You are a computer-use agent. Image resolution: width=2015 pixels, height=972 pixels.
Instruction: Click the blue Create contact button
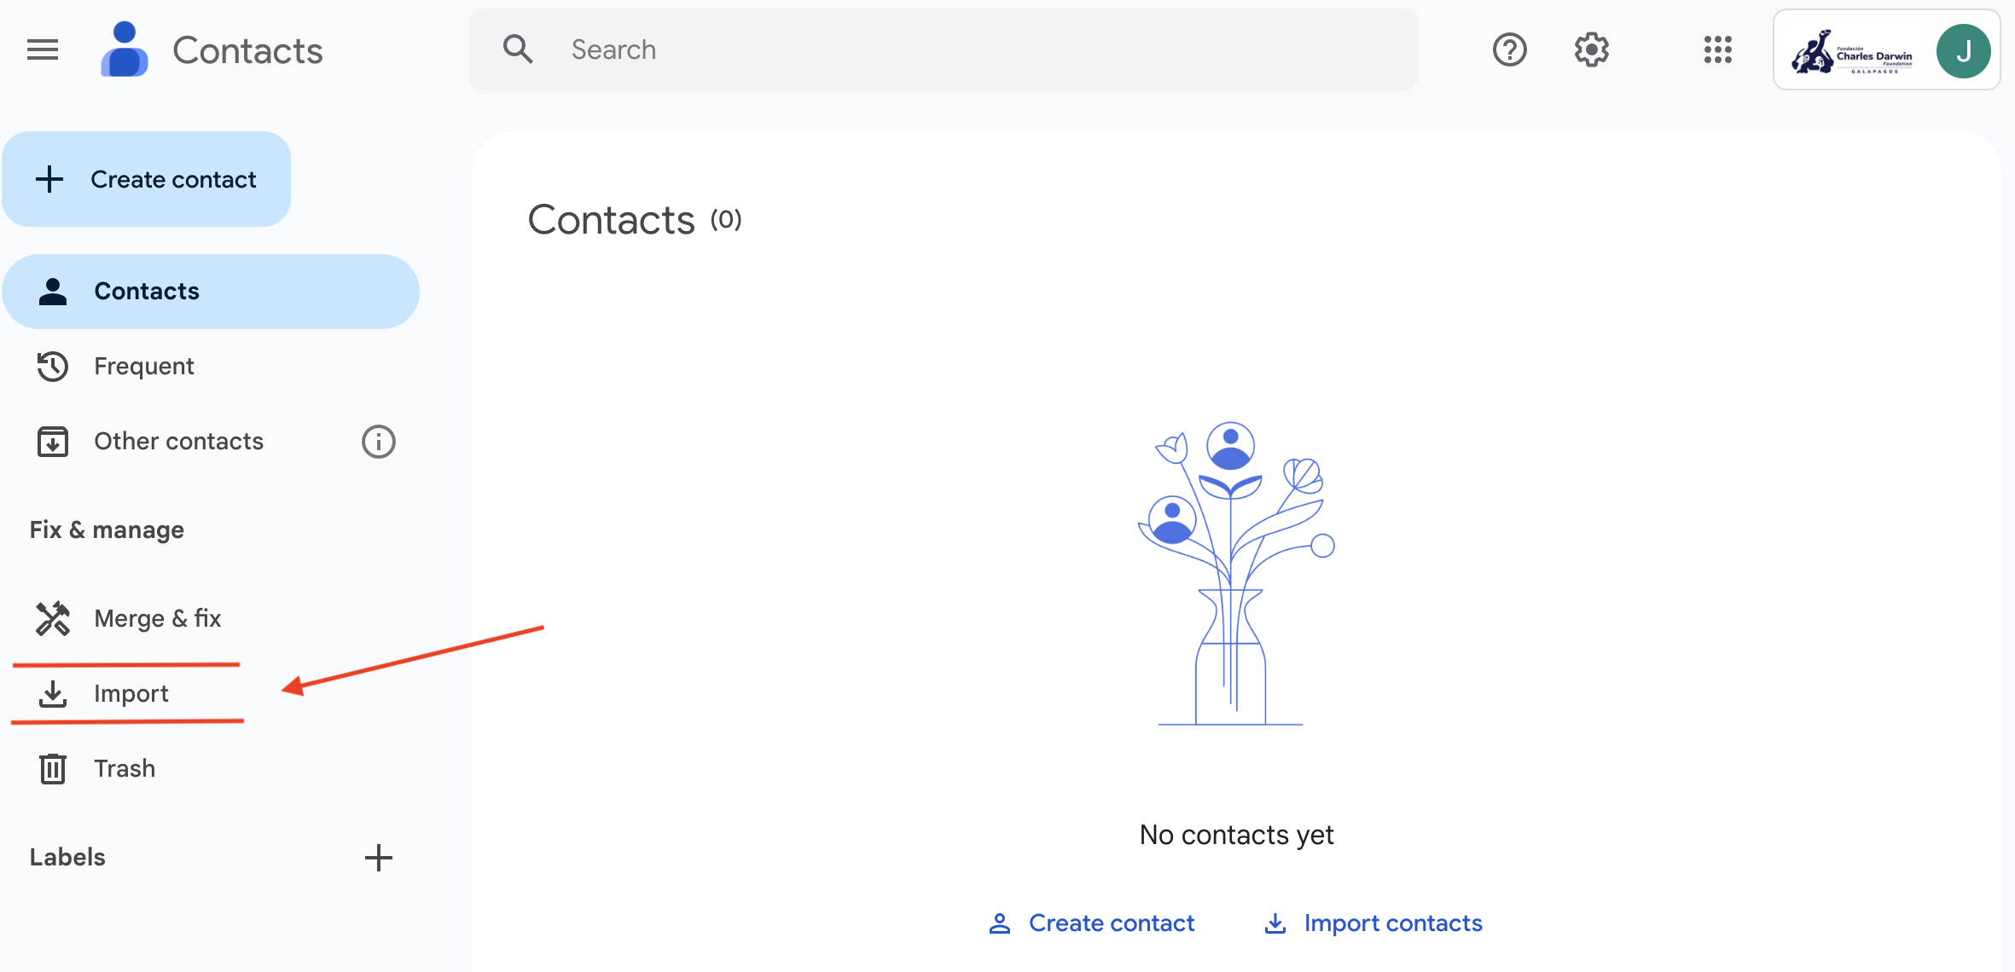147,179
